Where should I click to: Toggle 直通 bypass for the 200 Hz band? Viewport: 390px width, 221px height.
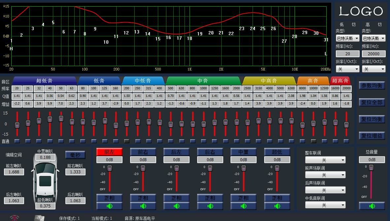(x=126, y=141)
